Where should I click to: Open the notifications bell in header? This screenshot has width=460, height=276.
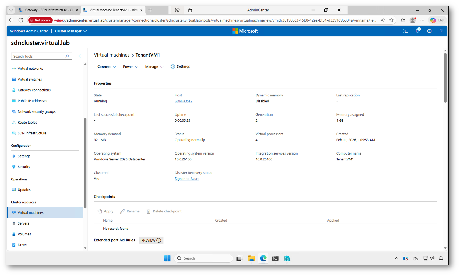pos(417,31)
